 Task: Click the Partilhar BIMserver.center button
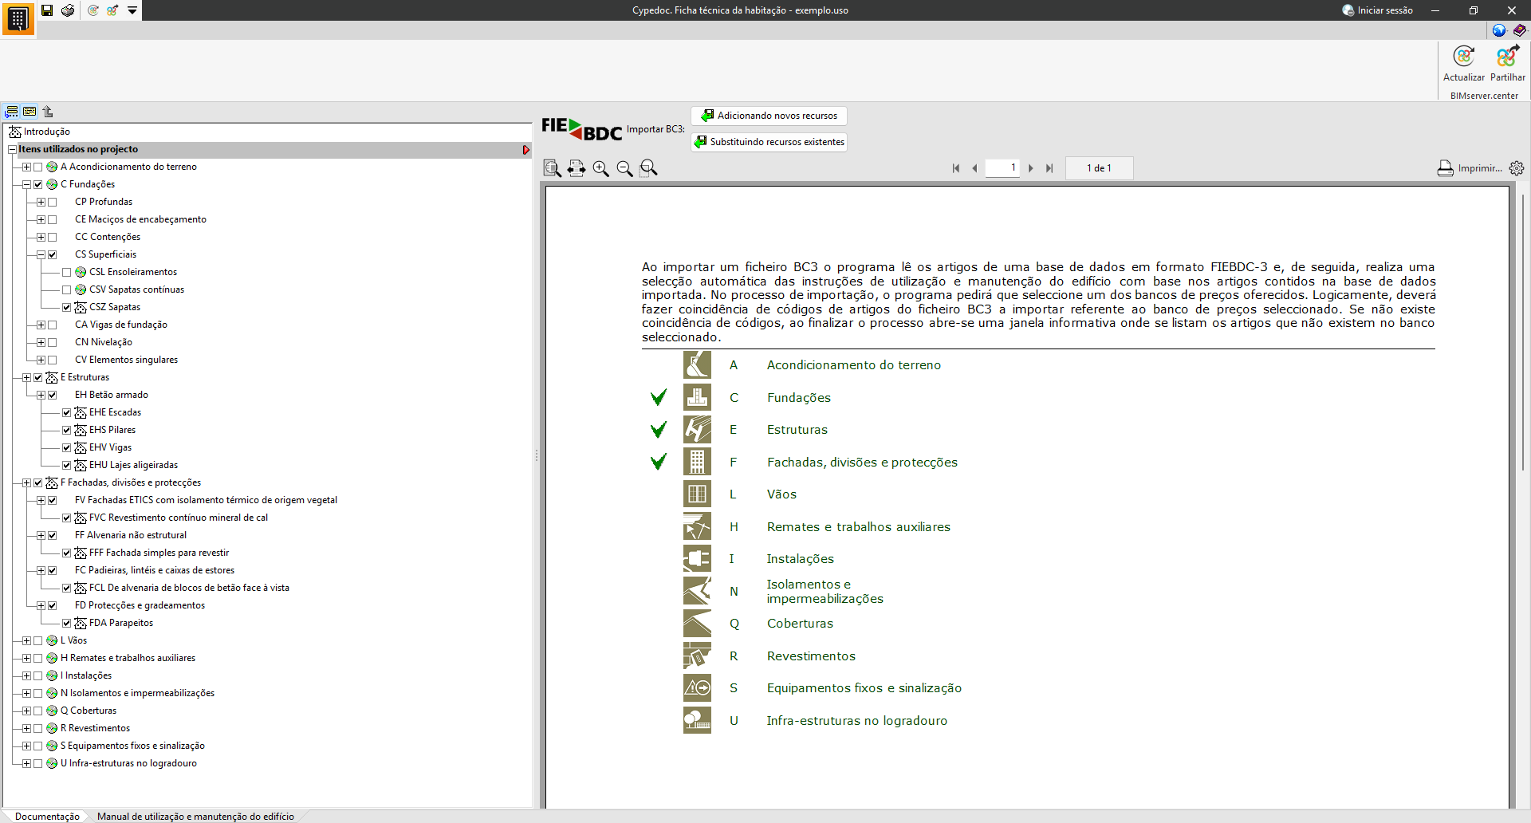click(x=1508, y=63)
